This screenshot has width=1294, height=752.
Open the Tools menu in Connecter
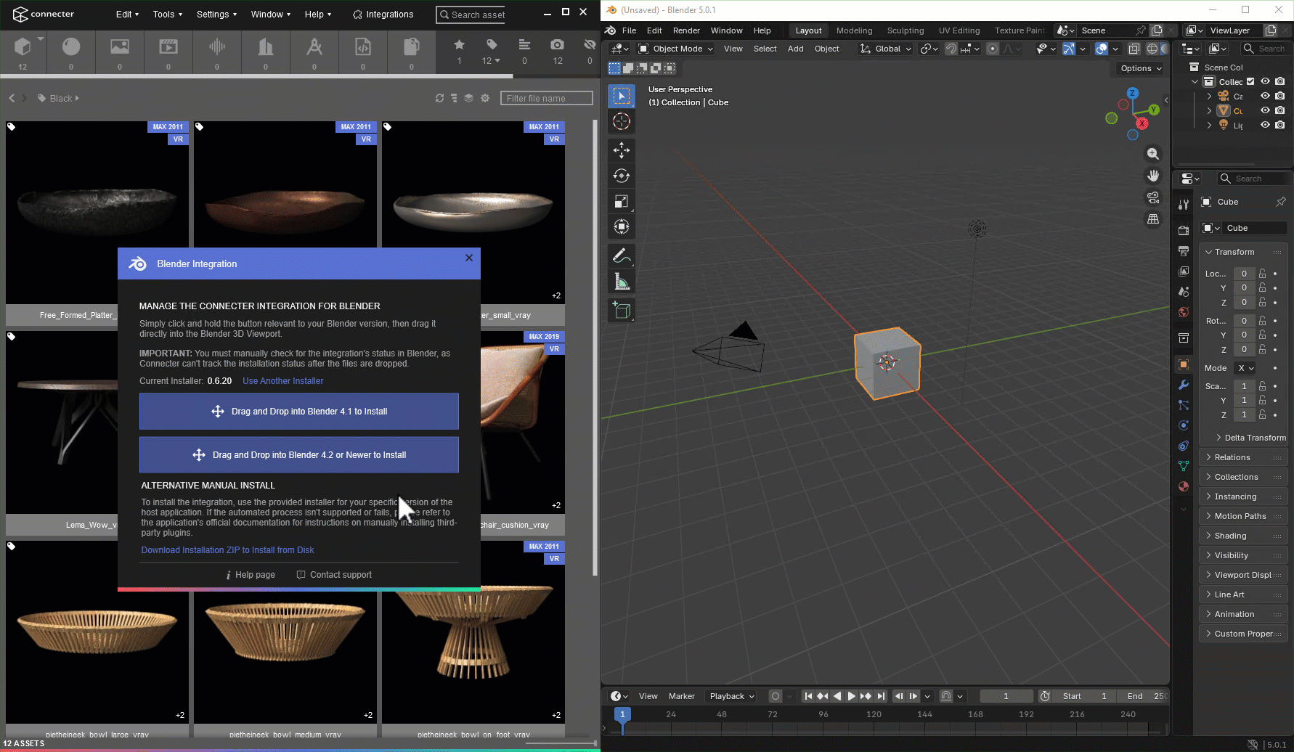point(167,14)
